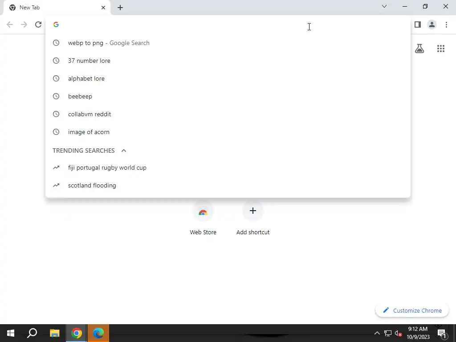Click the Google G icon in address bar

coord(56,24)
